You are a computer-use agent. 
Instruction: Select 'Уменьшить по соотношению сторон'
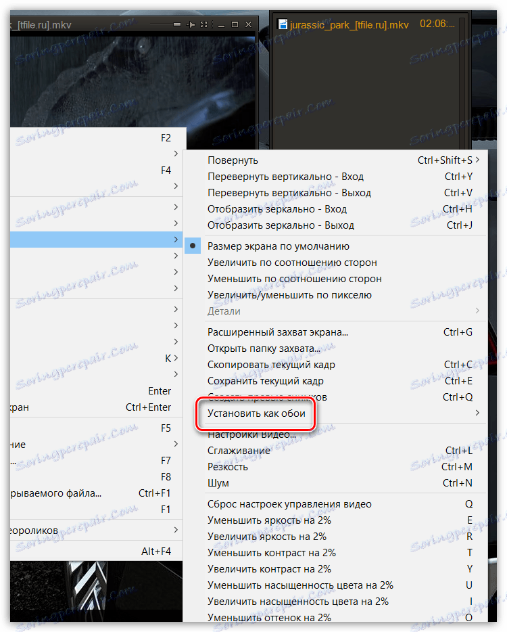click(x=335, y=279)
